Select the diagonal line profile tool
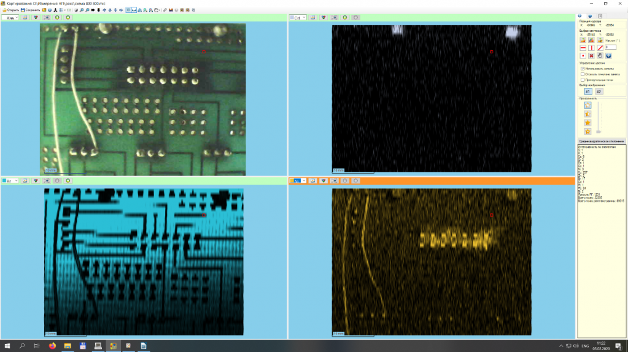 point(600,47)
